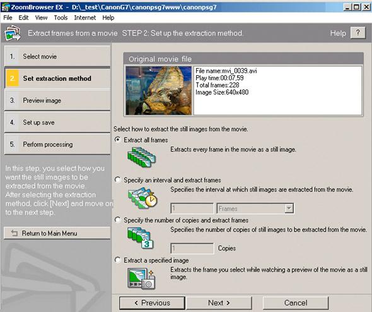Viewport: 372px width, 312px height.
Task: Click the dinosaur movie thumbnail
Action: click(159, 90)
